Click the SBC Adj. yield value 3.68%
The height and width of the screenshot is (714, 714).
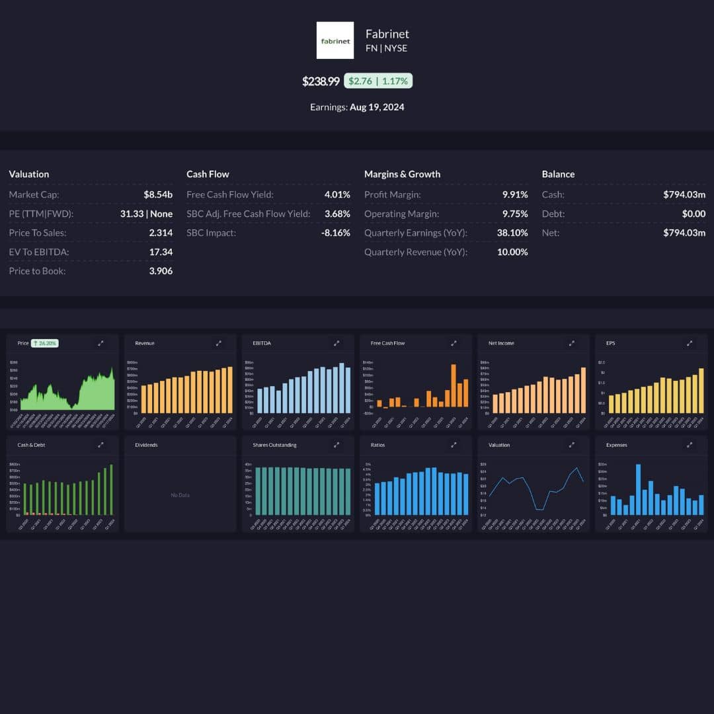pyautogui.click(x=337, y=214)
